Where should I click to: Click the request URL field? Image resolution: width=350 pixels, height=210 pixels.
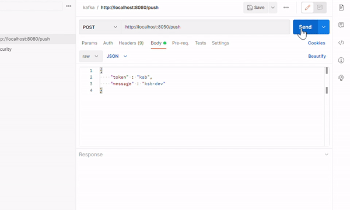coord(205,27)
